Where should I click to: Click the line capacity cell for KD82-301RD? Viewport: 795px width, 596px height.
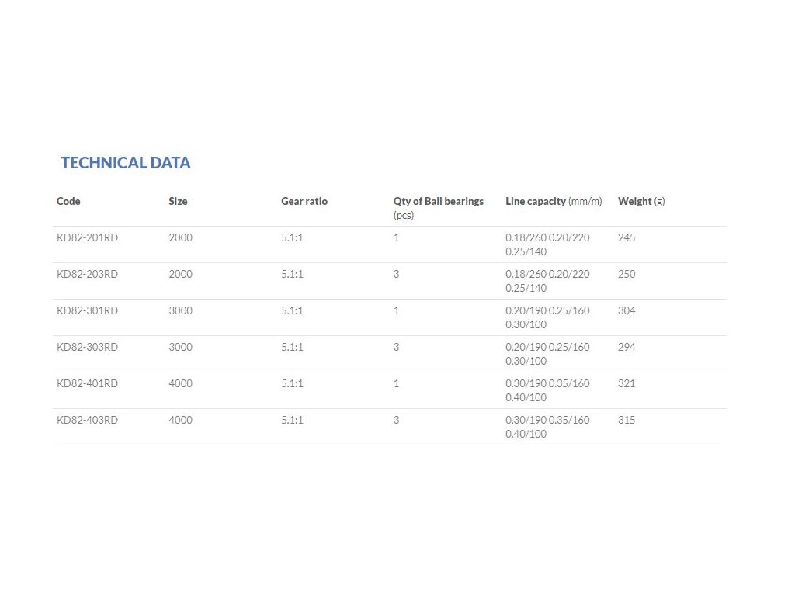click(547, 317)
